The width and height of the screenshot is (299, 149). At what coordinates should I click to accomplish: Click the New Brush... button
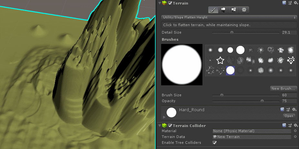pyautogui.click(x=284, y=89)
